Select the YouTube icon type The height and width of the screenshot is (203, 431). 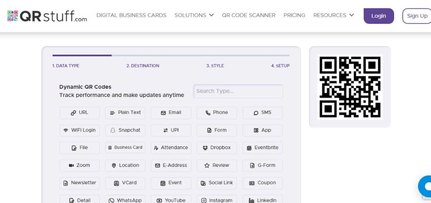click(159, 200)
